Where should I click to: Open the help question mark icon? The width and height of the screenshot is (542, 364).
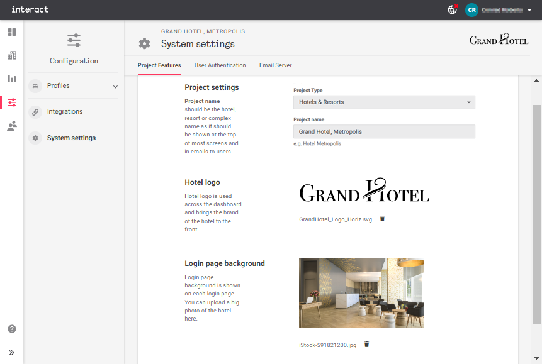pyautogui.click(x=11, y=328)
